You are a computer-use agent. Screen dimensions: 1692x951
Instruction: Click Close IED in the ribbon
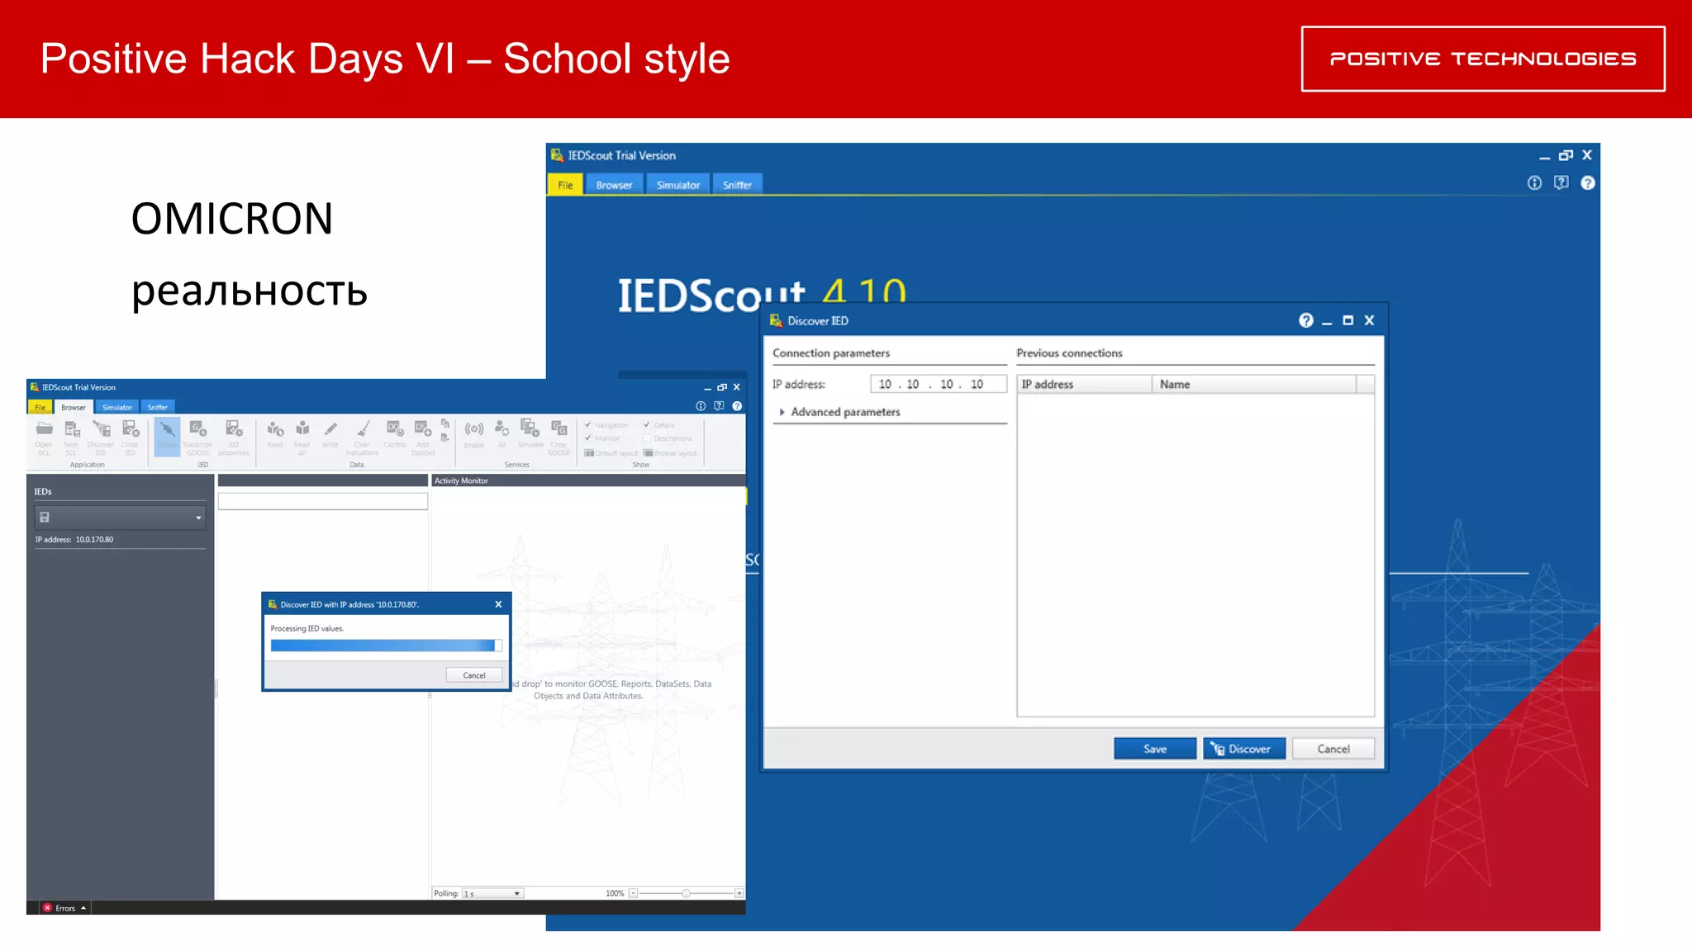[x=131, y=438]
